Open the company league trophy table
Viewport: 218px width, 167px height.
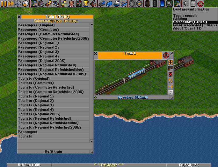86,3
